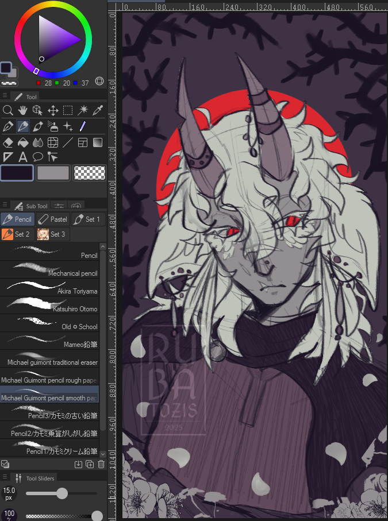Open the Set 3 sub tool group

(52, 234)
